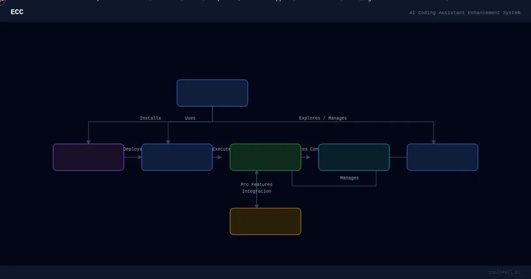Select the green node in the diagram
531x279 pixels.
[x=265, y=157]
